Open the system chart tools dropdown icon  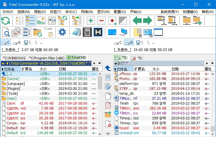(x=148, y=33)
